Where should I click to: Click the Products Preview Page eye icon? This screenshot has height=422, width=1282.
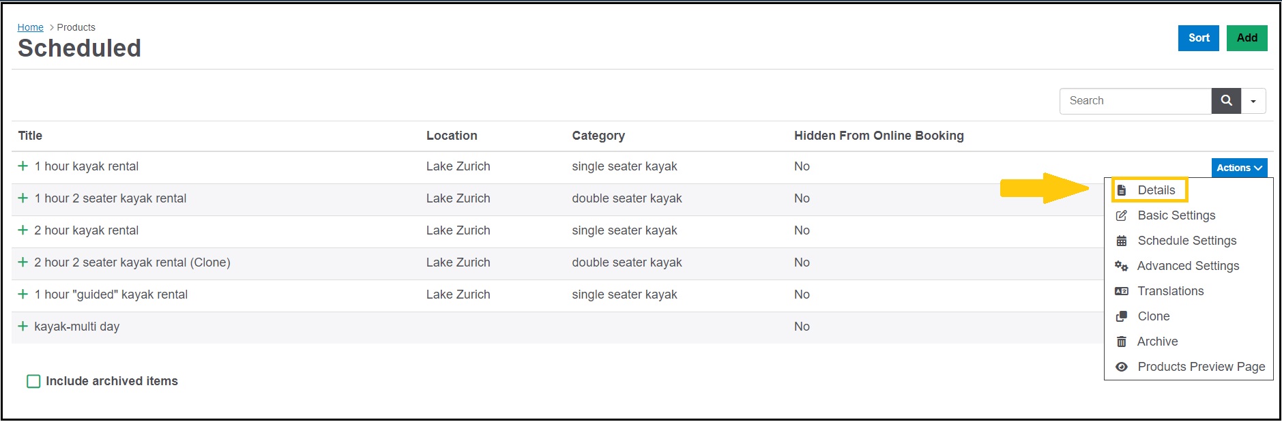1122,367
